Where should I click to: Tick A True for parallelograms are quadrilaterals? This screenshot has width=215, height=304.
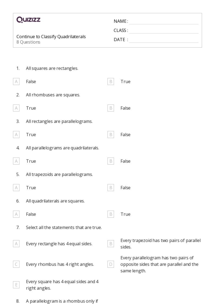[16, 161]
